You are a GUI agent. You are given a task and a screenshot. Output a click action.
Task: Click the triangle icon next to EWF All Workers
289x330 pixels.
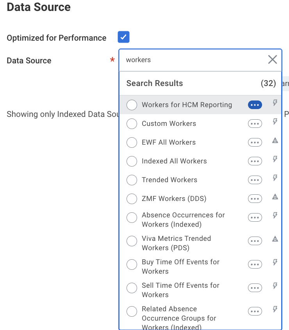coord(275,140)
